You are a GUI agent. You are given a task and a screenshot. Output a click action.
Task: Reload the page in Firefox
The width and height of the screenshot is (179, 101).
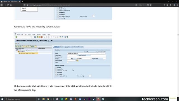coord(8,5)
